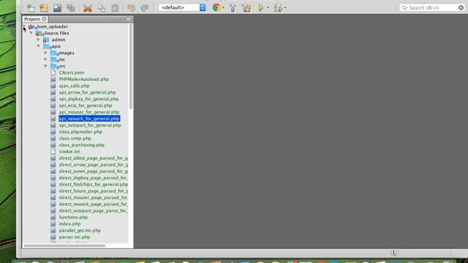Clear the search field with the X icon

pos(461,8)
